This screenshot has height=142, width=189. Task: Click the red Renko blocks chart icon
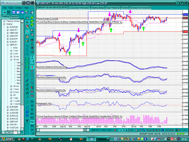32,96
